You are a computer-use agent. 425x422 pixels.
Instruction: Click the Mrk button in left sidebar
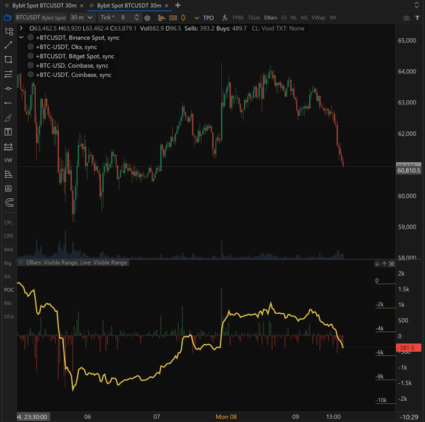click(8, 249)
